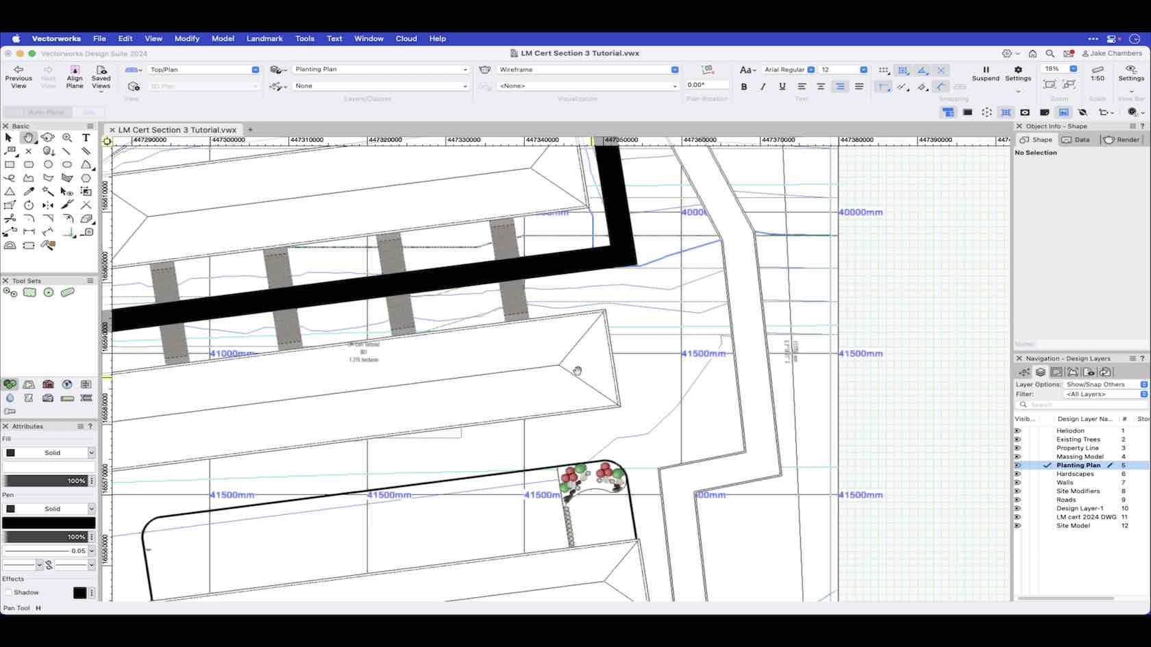Viewport: 1151px width, 647px height.
Task: Toggle visibility of Property Line layer
Action: coord(1017,448)
